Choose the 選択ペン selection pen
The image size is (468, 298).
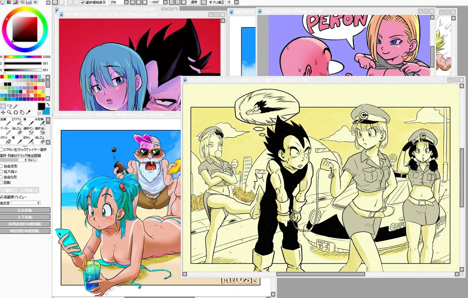[x=29, y=131]
